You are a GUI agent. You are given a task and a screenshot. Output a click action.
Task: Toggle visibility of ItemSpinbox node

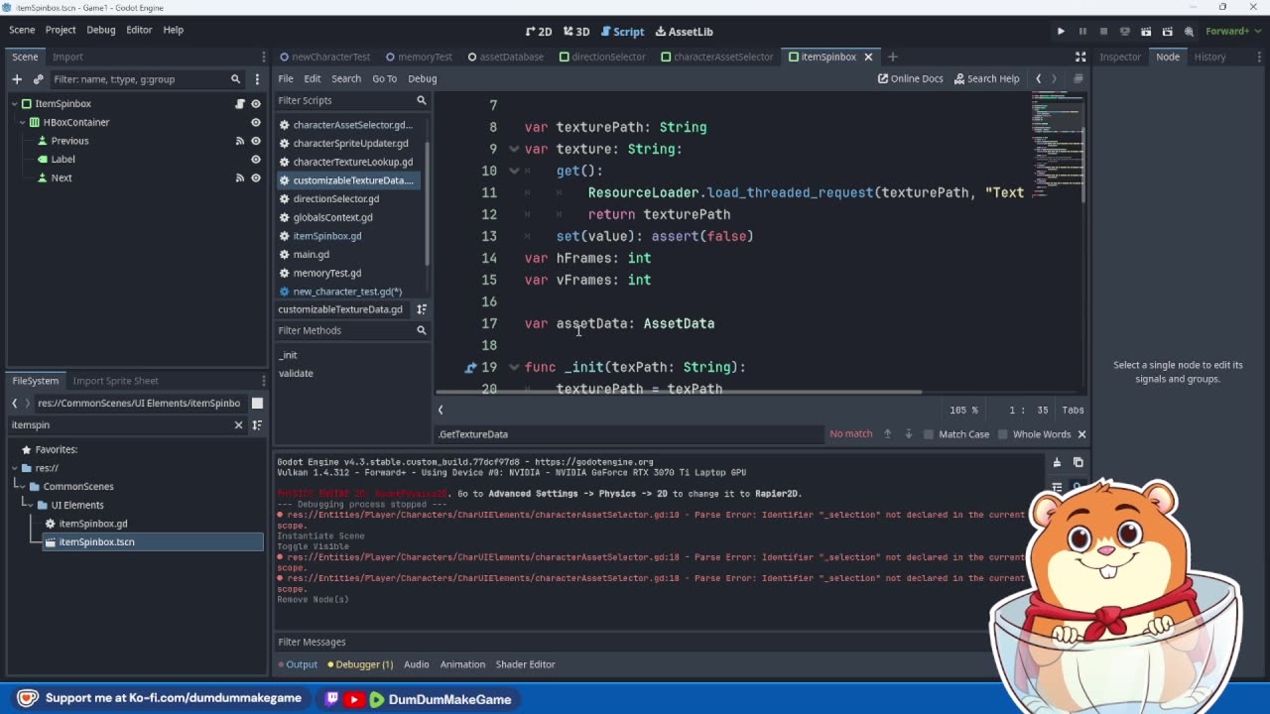[x=256, y=104]
